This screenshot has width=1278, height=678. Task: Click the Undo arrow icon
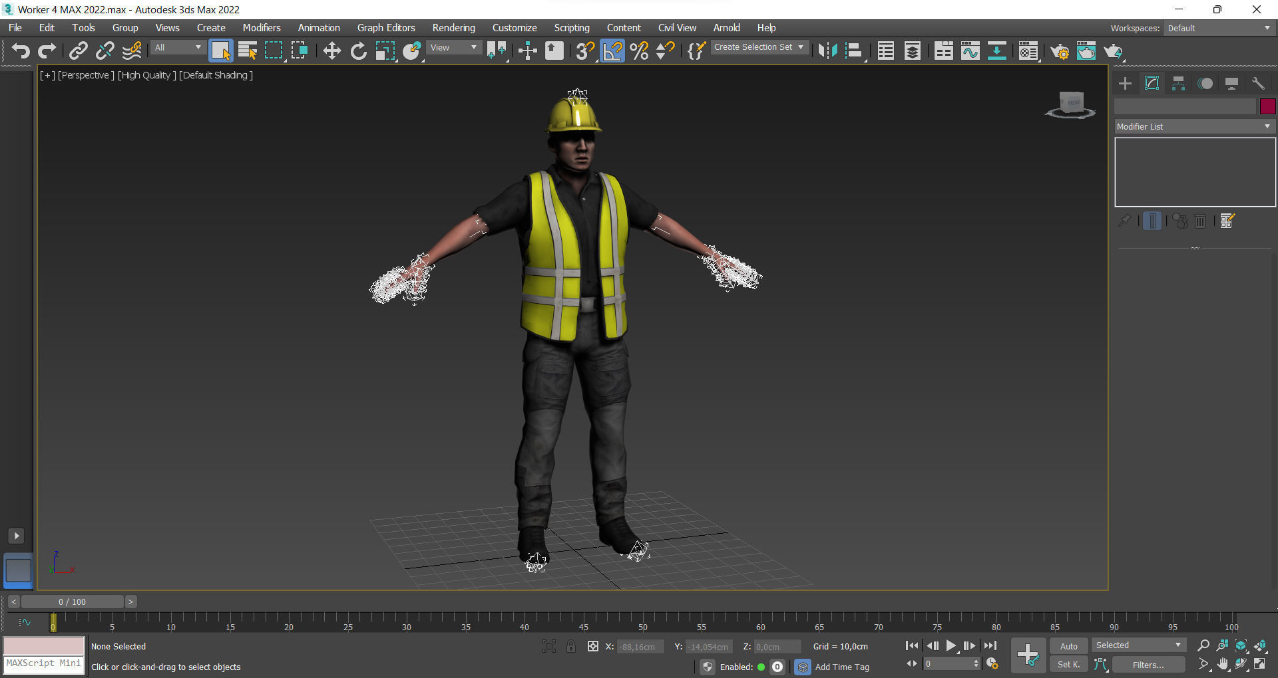(21, 51)
